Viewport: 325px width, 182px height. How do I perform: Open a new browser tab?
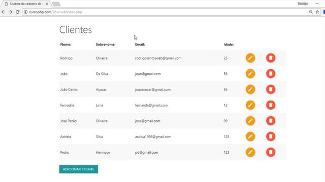[56, 4]
